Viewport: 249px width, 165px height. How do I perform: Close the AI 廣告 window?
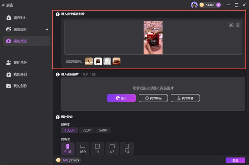(244, 5)
